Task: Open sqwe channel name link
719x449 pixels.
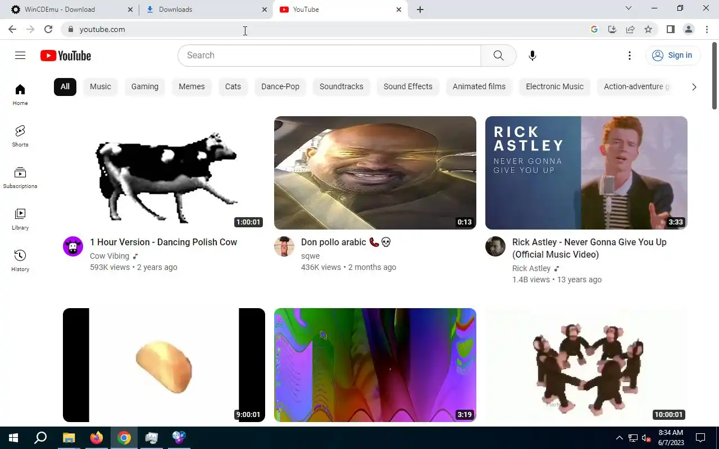Action: click(x=310, y=256)
